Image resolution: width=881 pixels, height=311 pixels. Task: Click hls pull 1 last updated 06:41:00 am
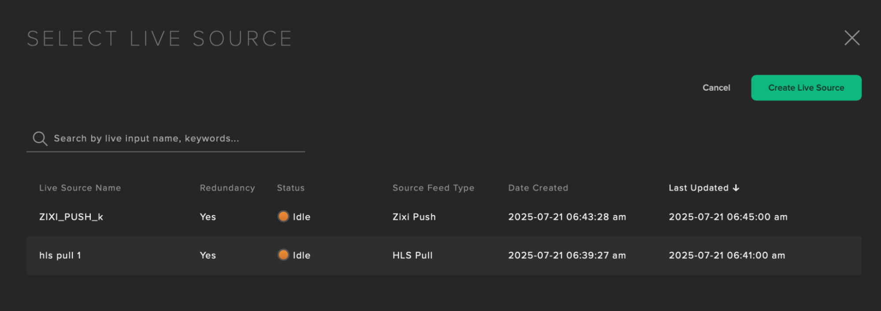coord(727,255)
